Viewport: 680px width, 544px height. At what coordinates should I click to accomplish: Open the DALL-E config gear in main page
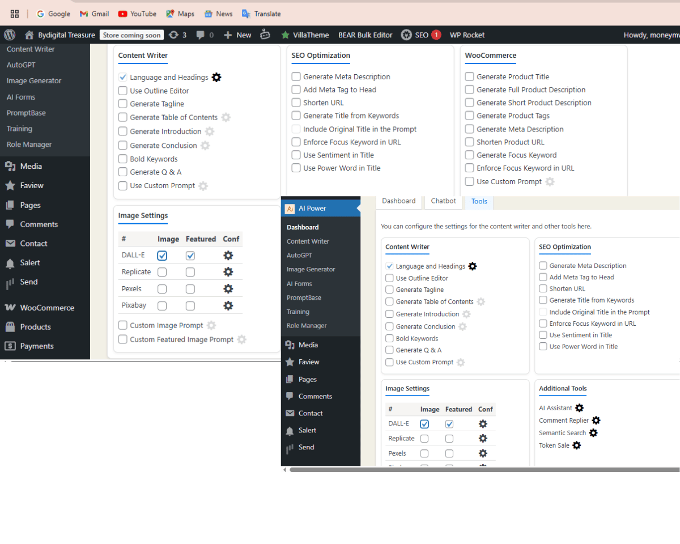tap(228, 256)
